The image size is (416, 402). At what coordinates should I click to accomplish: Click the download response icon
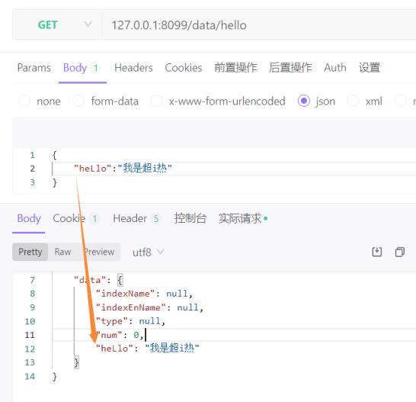[x=376, y=252]
